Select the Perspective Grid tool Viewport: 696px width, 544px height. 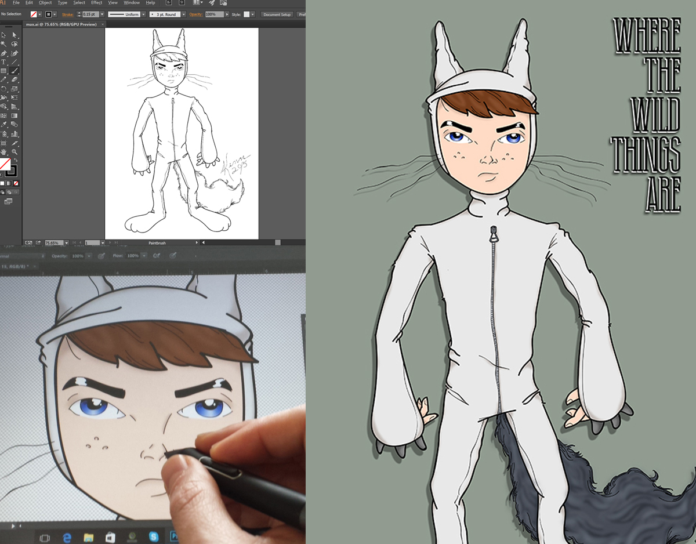point(14,106)
